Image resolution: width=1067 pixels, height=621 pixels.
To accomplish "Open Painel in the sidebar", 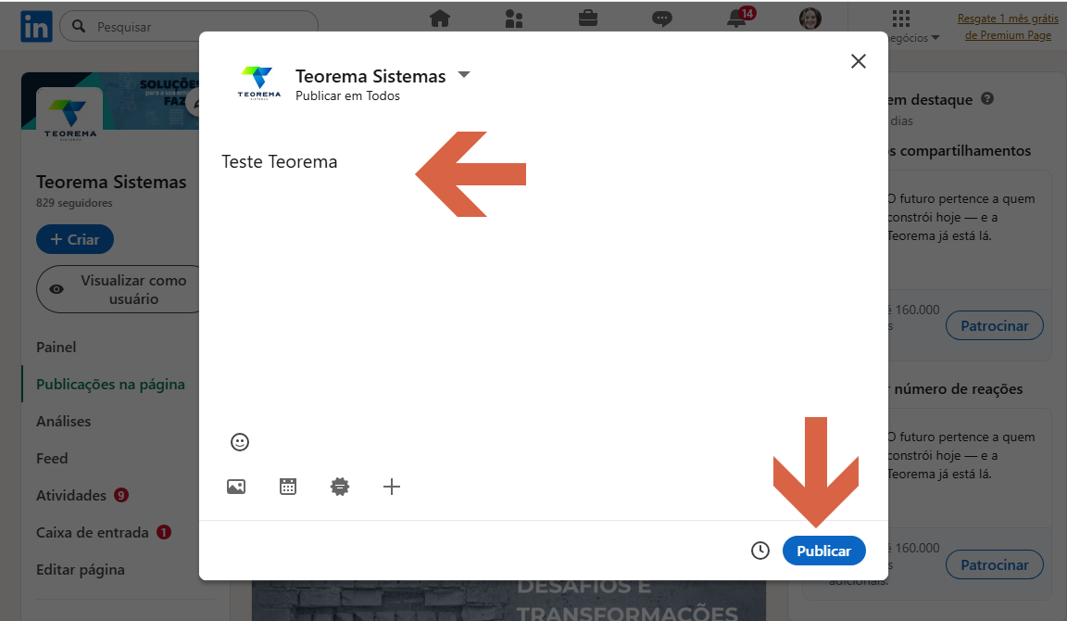I will [x=56, y=348].
